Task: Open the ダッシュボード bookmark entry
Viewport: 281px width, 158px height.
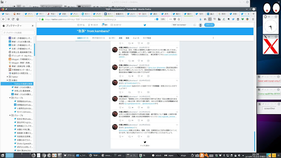Action: (21, 56)
